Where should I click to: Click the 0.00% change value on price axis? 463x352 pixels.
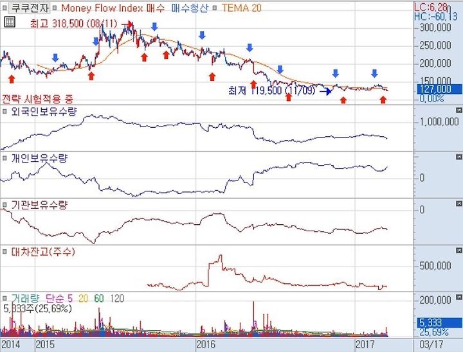(431, 98)
